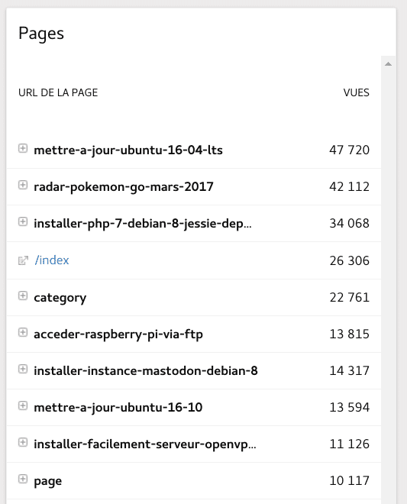Expand installer-instance-mastodon-debian-8 plus icon
This screenshot has height=504, width=407.
click(x=22, y=369)
